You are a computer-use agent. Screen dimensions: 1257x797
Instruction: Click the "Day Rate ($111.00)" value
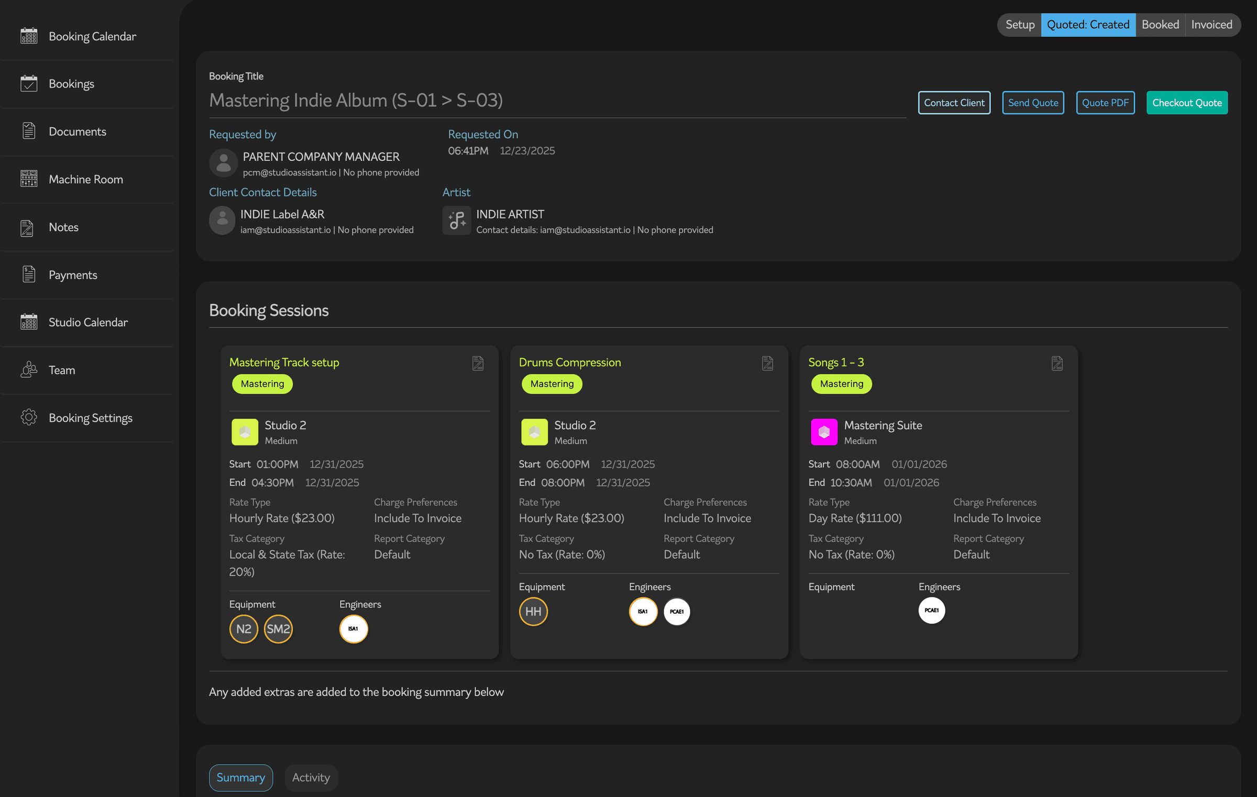pos(855,518)
